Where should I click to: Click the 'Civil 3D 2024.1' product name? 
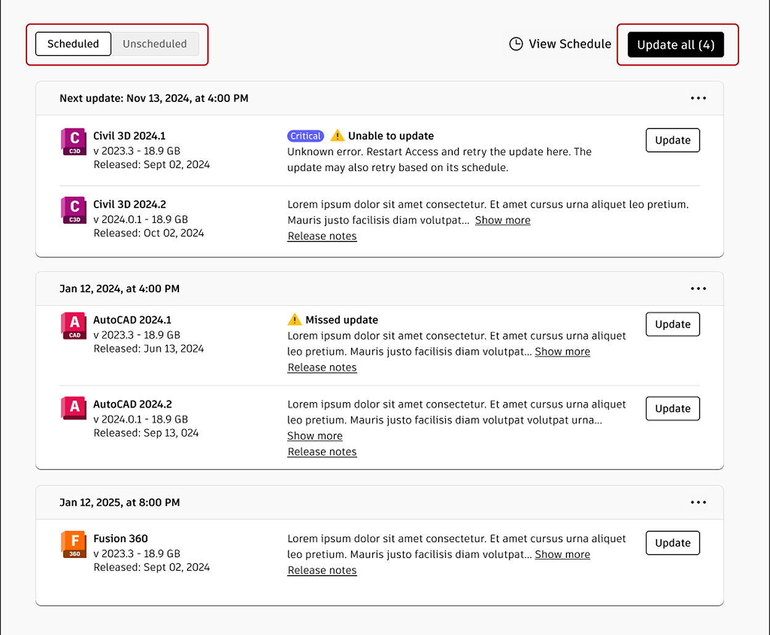click(x=130, y=136)
